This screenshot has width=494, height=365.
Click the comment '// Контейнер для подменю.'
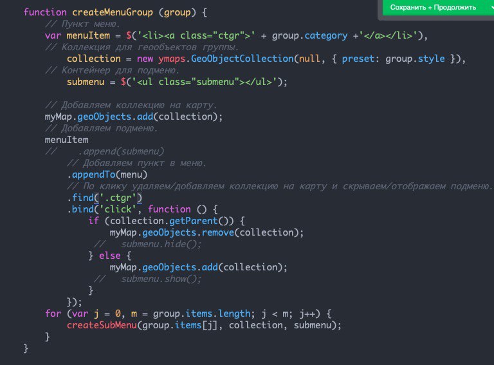pyautogui.click(x=112, y=70)
